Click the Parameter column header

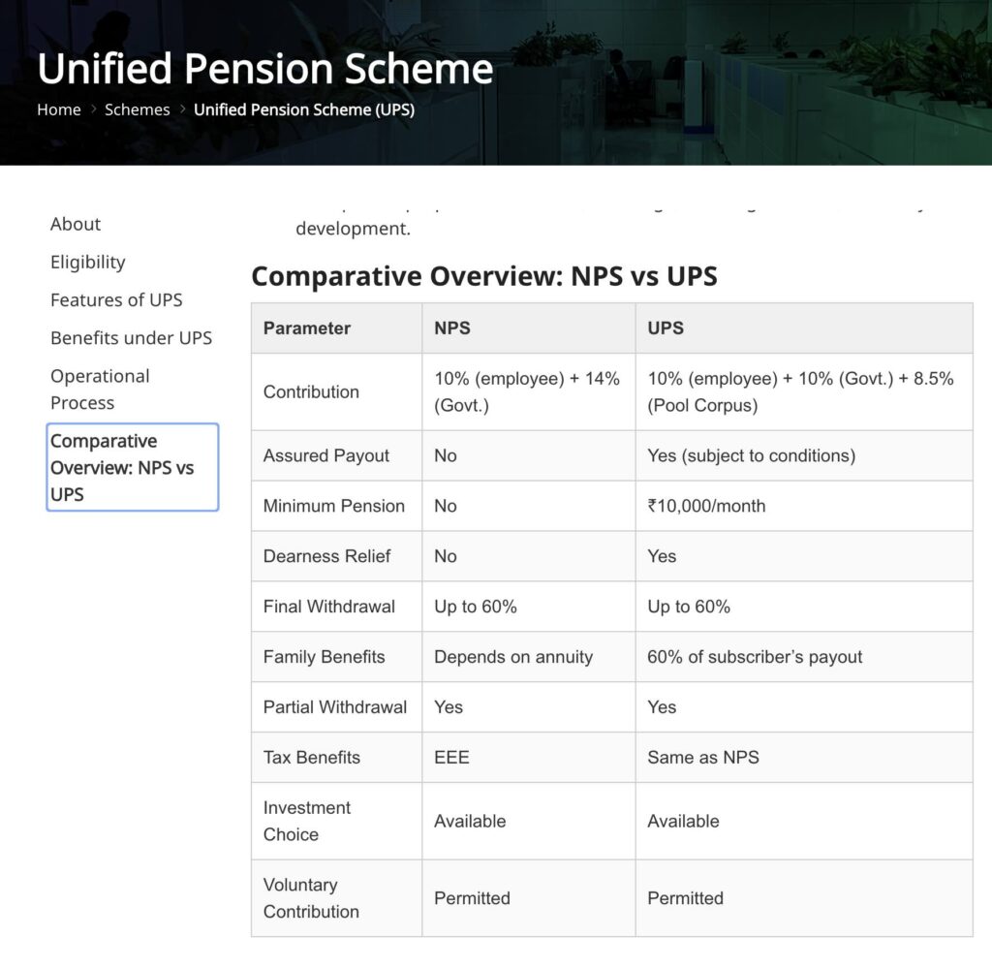307,328
